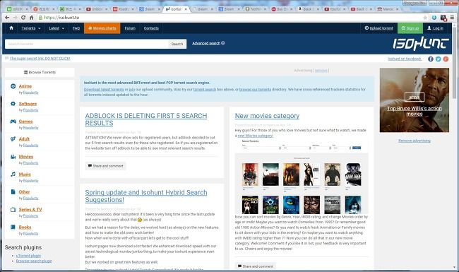
Task: Click the super secret link
Action: coord(40,59)
